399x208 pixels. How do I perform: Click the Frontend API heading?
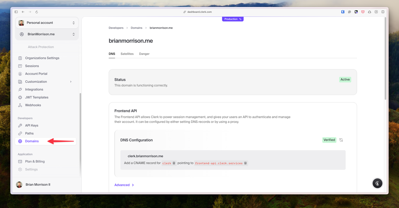(126, 111)
